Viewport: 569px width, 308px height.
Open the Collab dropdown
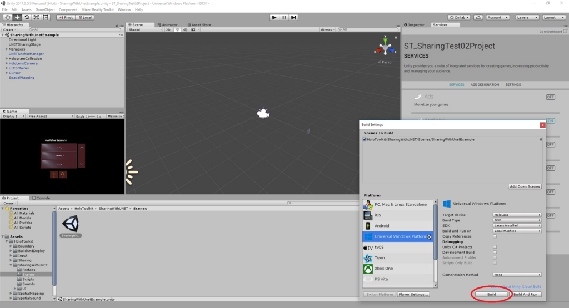pyautogui.click(x=459, y=17)
